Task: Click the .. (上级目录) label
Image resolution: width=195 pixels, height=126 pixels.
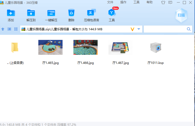Action: click(15, 63)
